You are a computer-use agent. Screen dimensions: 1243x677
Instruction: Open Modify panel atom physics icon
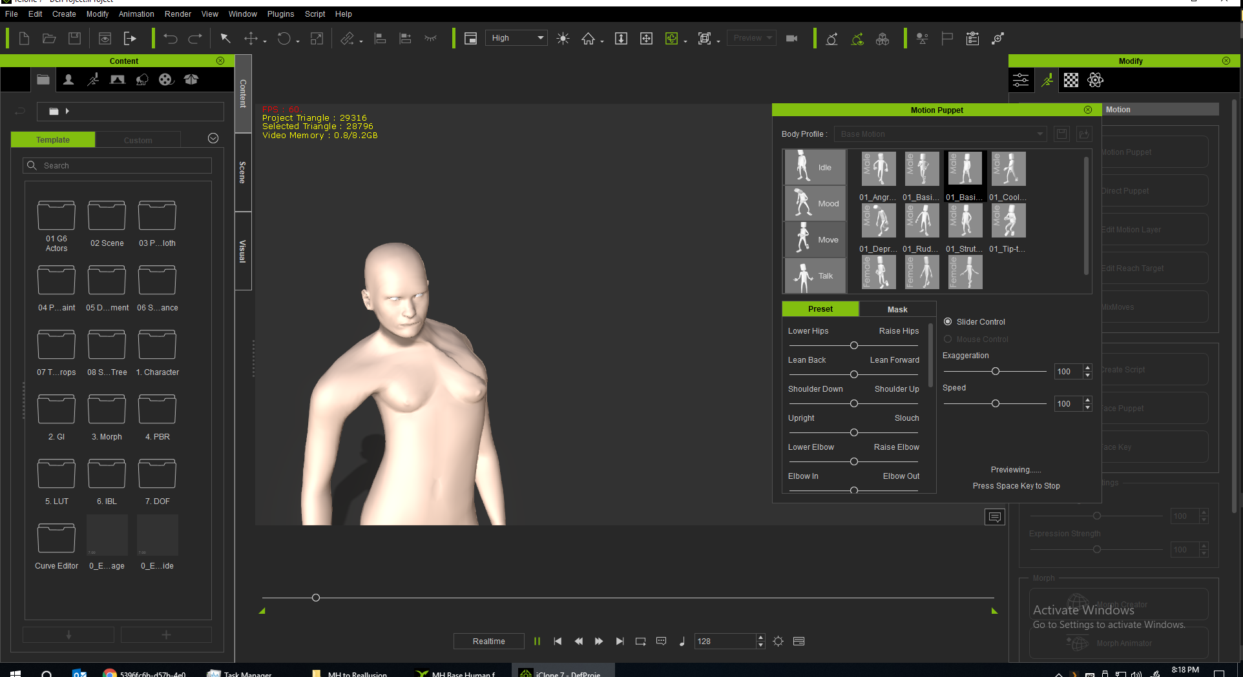point(1096,80)
